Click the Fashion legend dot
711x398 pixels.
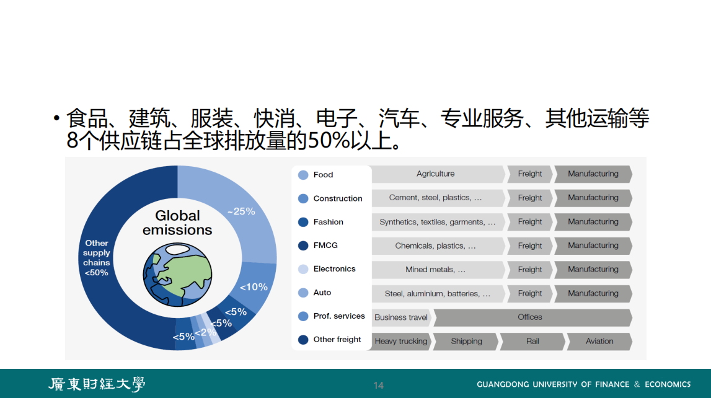(x=303, y=222)
